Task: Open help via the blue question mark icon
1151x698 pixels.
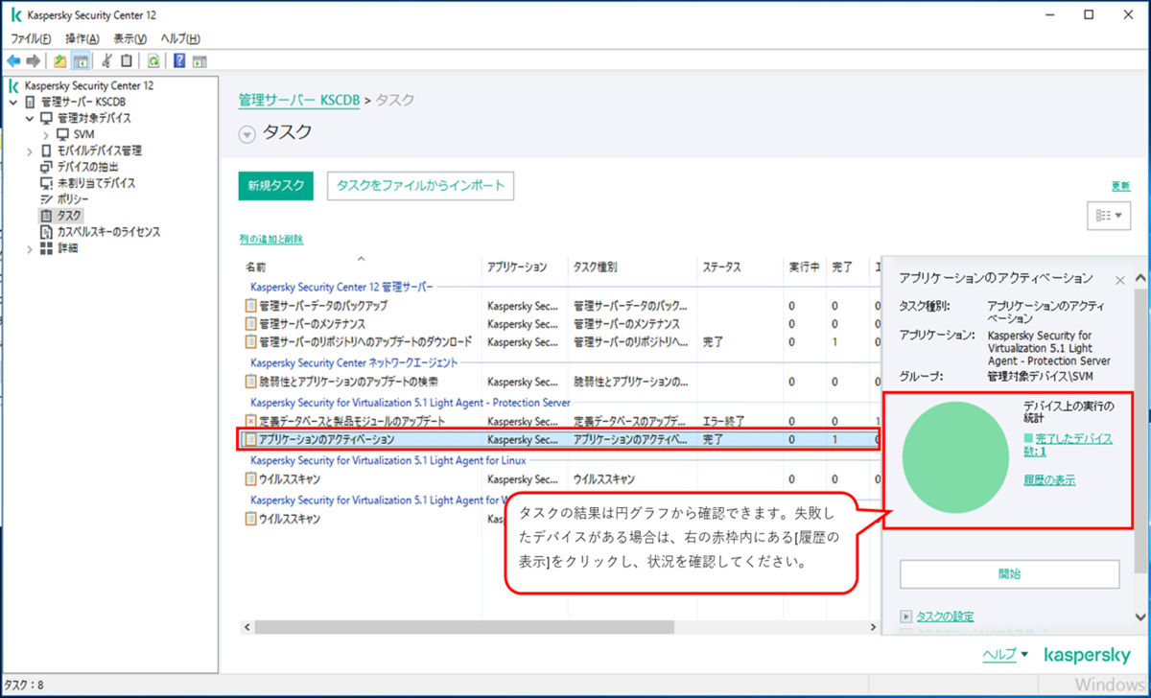Action: (180, 60)
